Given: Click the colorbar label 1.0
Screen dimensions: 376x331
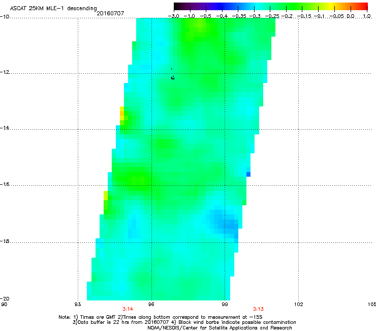Looking at the screenshot, I should click(367, 16).
